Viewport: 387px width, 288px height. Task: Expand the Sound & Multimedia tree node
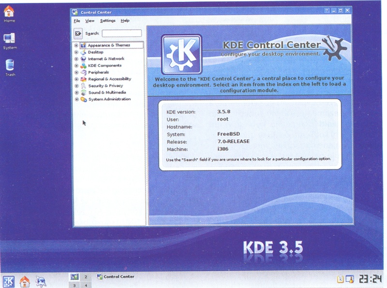click(76, 93)
